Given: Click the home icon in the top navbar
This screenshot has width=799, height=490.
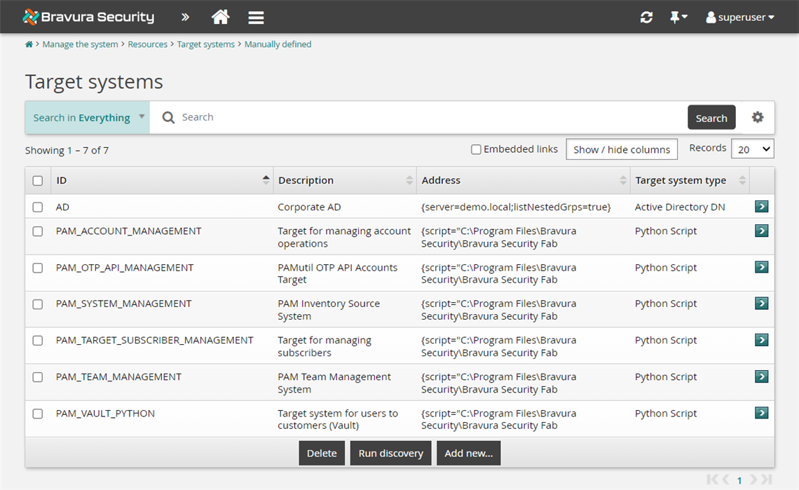Looking at the screenshot, I should click(220, 17).
